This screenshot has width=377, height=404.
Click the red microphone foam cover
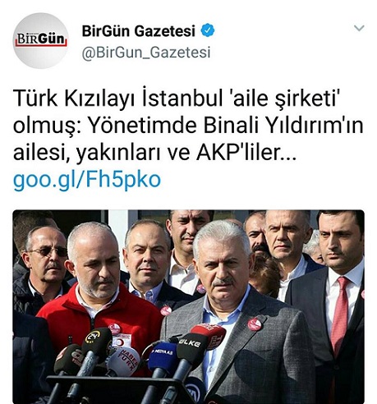pos(209,336)
